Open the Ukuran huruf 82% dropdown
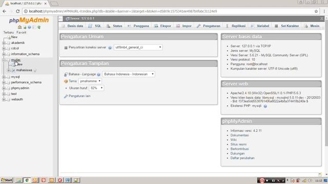This screenshot has width=328, height=184. pos(96,88)
